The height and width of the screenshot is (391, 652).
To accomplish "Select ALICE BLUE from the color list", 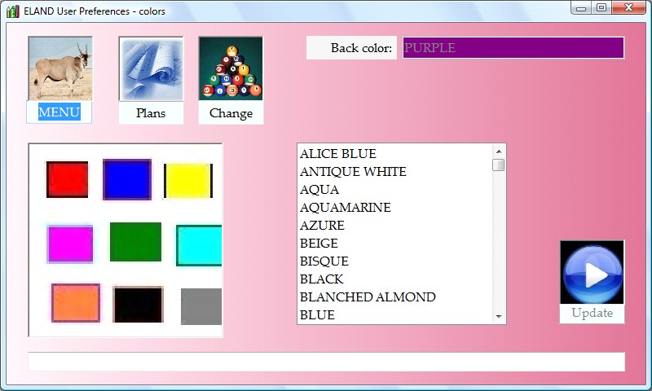I will 338,154.
